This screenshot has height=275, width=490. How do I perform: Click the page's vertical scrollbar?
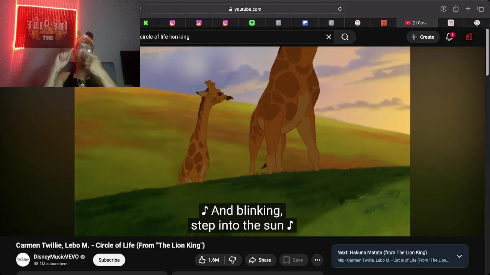(488, 52)
